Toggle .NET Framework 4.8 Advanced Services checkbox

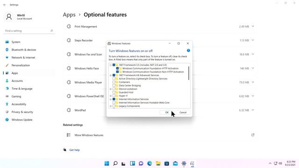(114, 75)
